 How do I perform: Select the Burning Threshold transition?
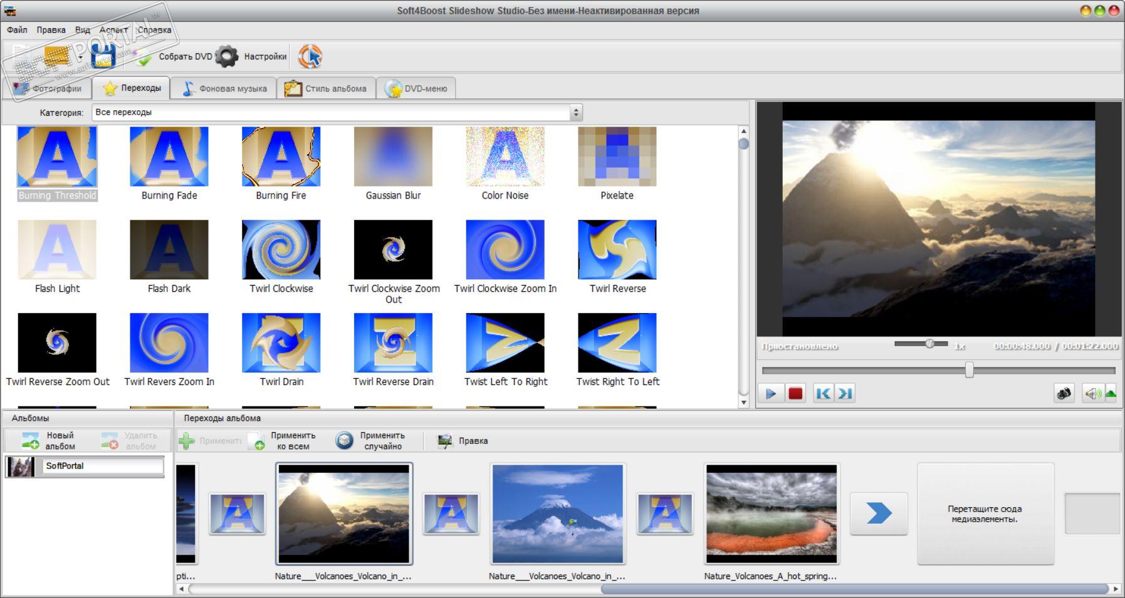pos(57,163)
